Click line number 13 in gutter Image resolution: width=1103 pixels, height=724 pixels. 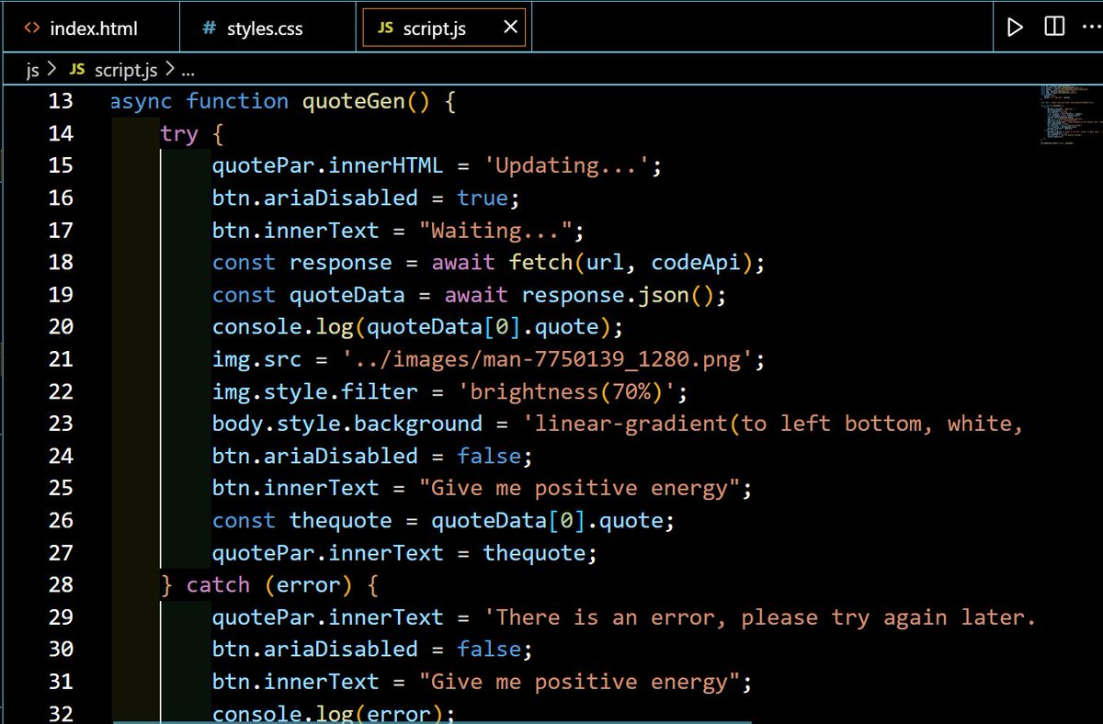pos(61,101)
